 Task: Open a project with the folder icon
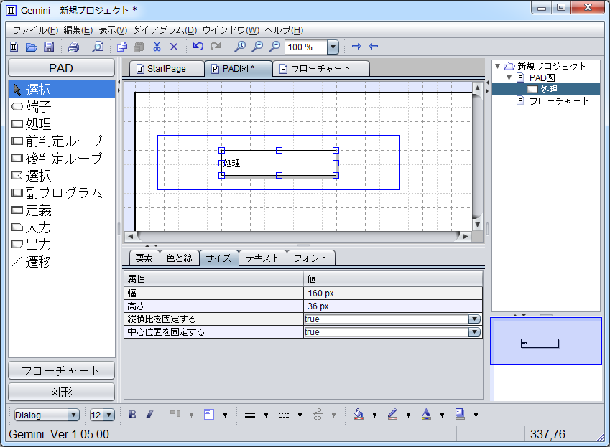[x=31, y=47]
